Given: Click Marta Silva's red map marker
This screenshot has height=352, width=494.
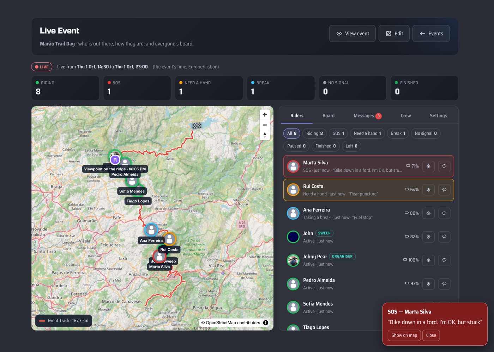Looking at the screenshot, I should click(x=159, y=256).
